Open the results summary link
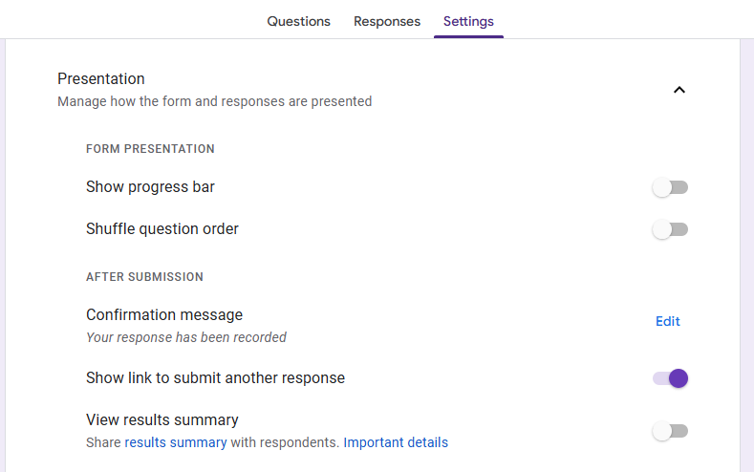754x472 pixels. point(176,442)
